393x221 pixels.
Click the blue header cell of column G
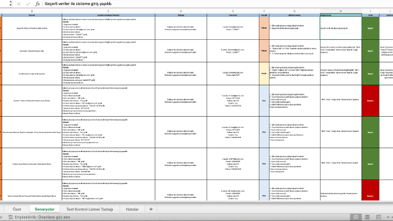point(295,15)
